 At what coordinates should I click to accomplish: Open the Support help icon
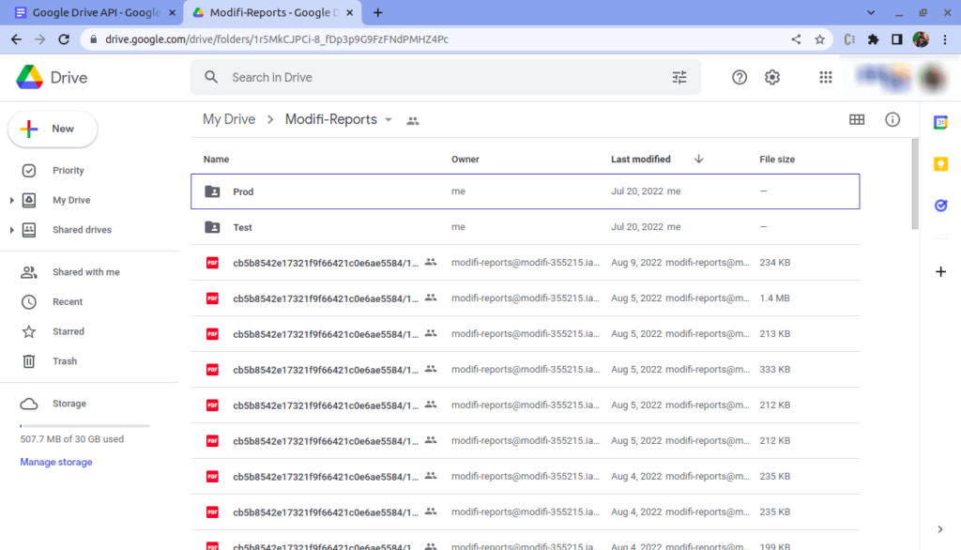tap(740, 78)
